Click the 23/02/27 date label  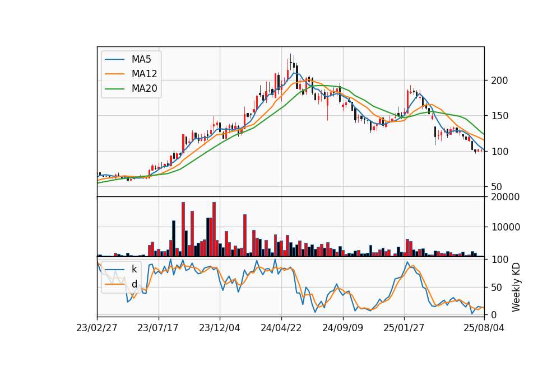tap(97, 328)
